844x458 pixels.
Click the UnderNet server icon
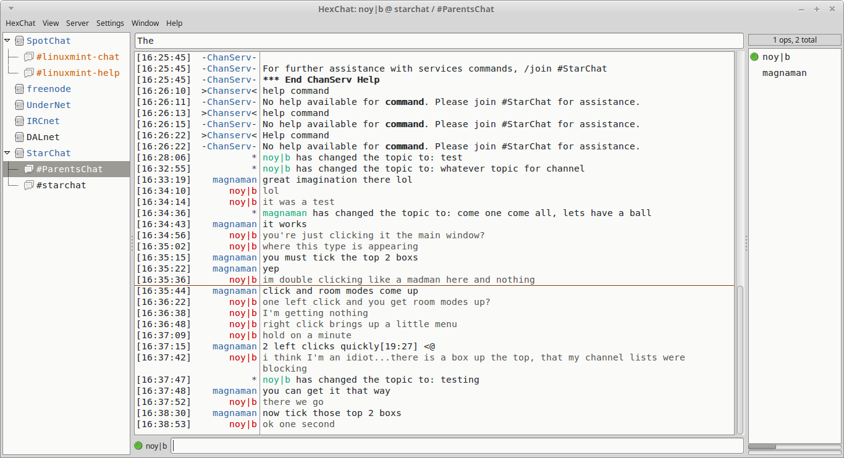19,105
